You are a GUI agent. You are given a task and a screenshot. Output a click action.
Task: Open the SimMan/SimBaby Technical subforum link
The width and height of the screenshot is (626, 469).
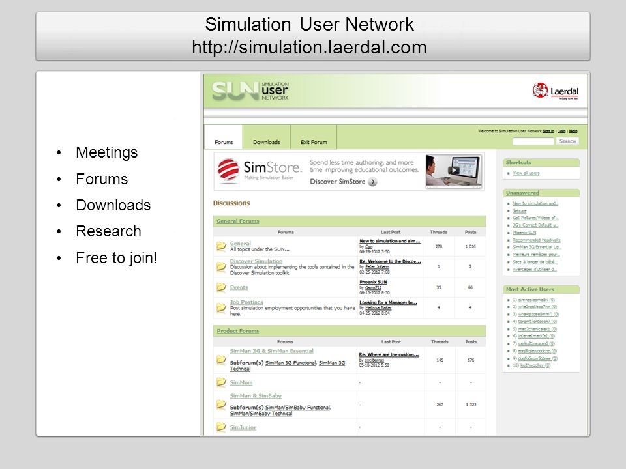coord(261,413)
